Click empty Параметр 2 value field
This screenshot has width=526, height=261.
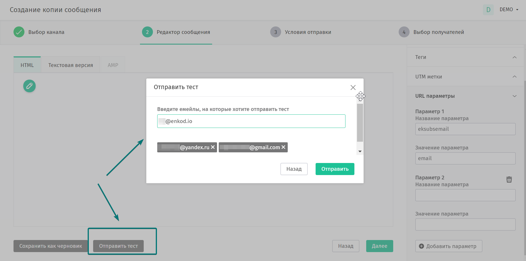point(465,224)
